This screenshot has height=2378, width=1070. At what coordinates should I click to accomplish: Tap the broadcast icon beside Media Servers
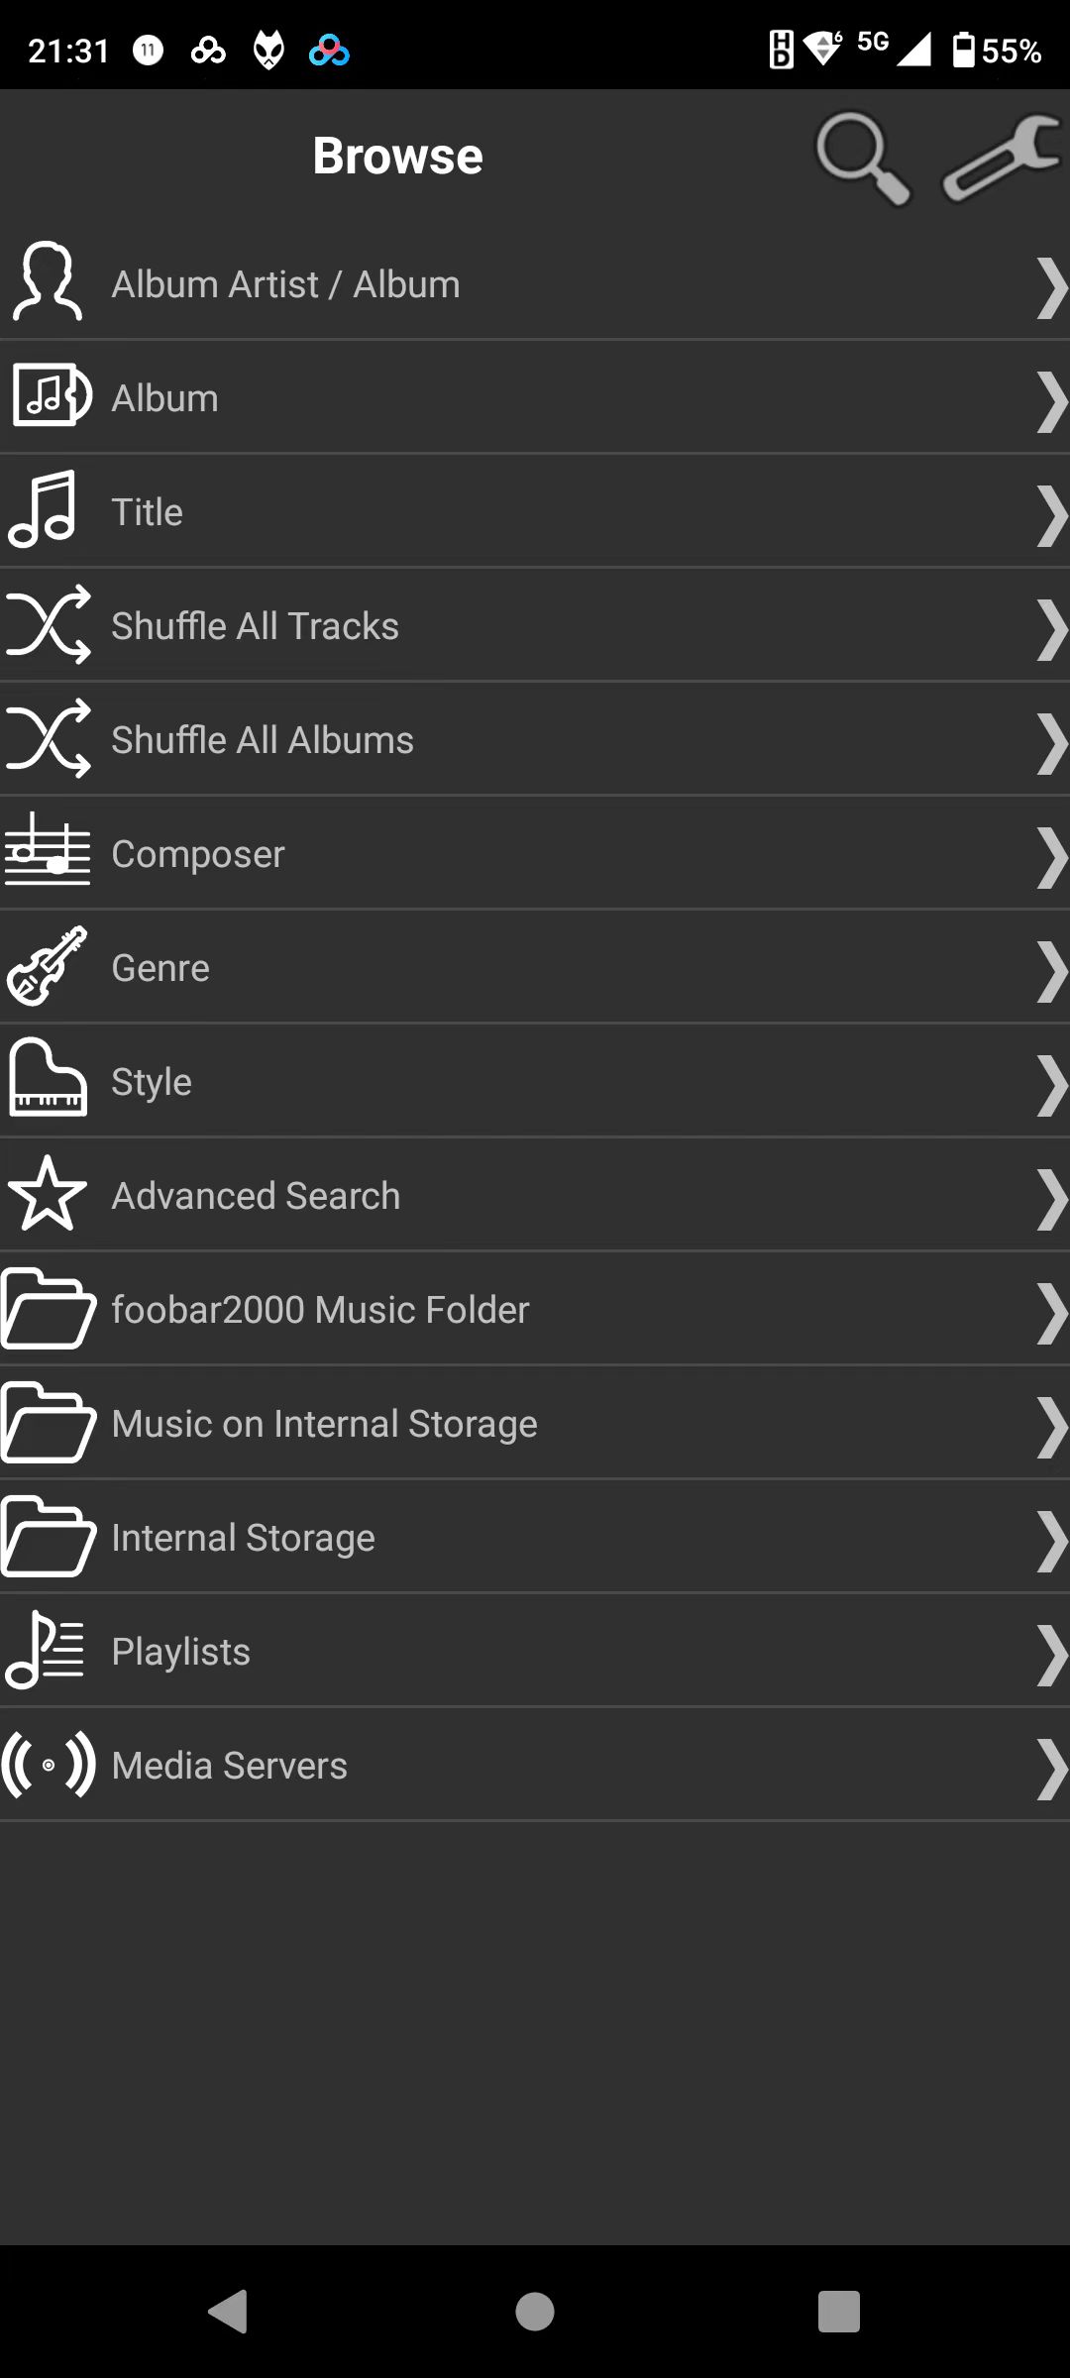(49, 1765)
